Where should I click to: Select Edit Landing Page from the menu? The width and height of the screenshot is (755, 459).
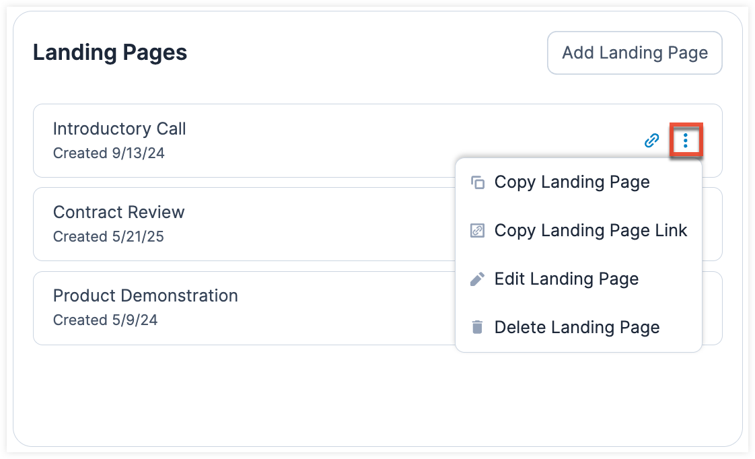[566, 279]
